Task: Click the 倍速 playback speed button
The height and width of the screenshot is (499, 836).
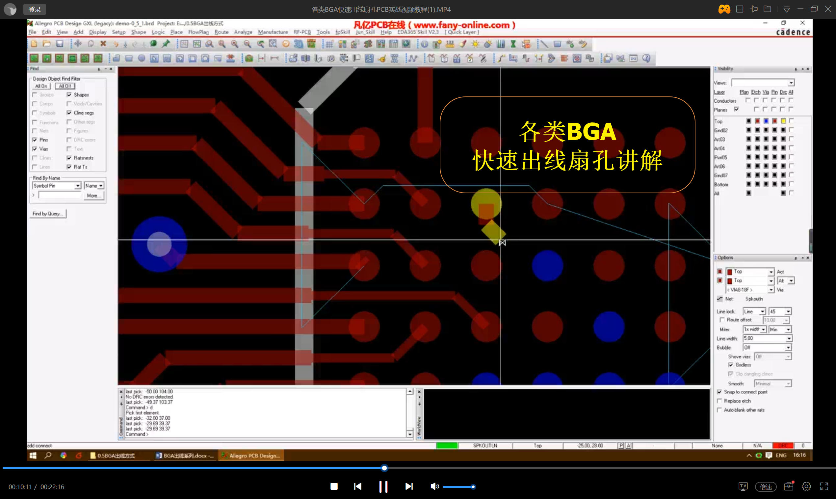Action: pos(766,486)
